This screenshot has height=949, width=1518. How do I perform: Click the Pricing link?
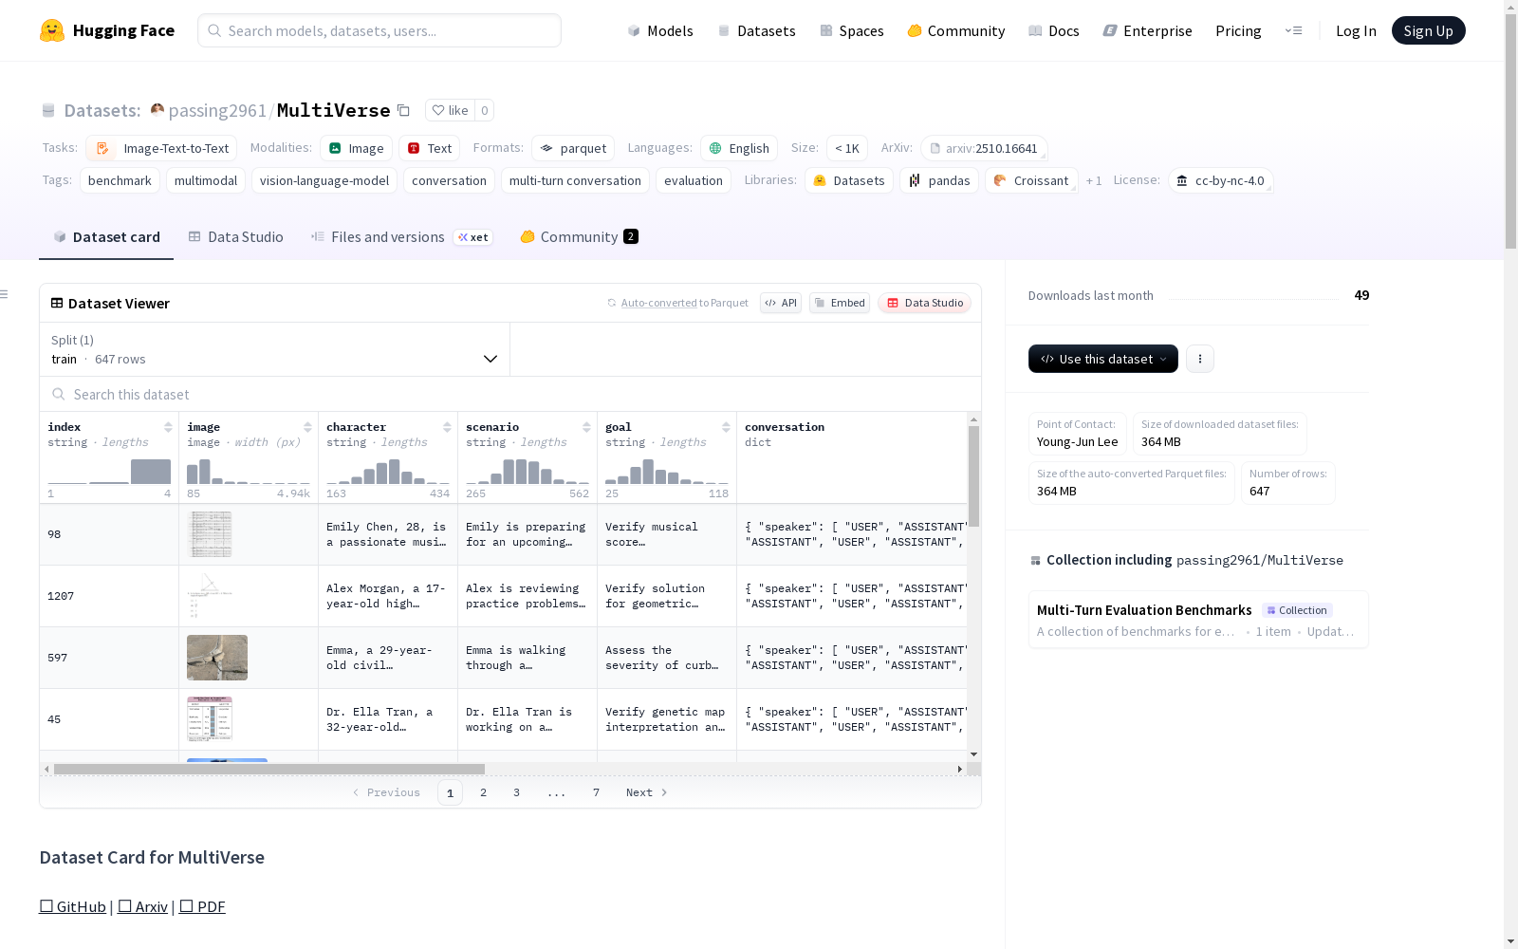(x=1238, y=30)
